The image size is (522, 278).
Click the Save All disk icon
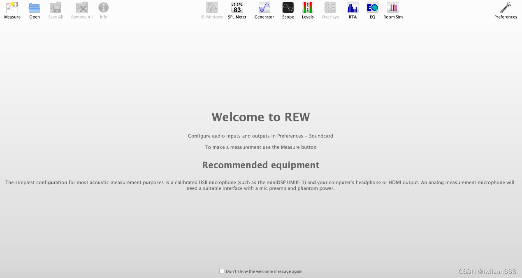[56, 8]
